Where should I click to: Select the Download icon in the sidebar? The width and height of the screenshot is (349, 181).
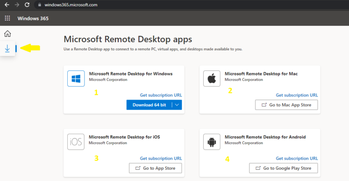[x=7, y=48]
